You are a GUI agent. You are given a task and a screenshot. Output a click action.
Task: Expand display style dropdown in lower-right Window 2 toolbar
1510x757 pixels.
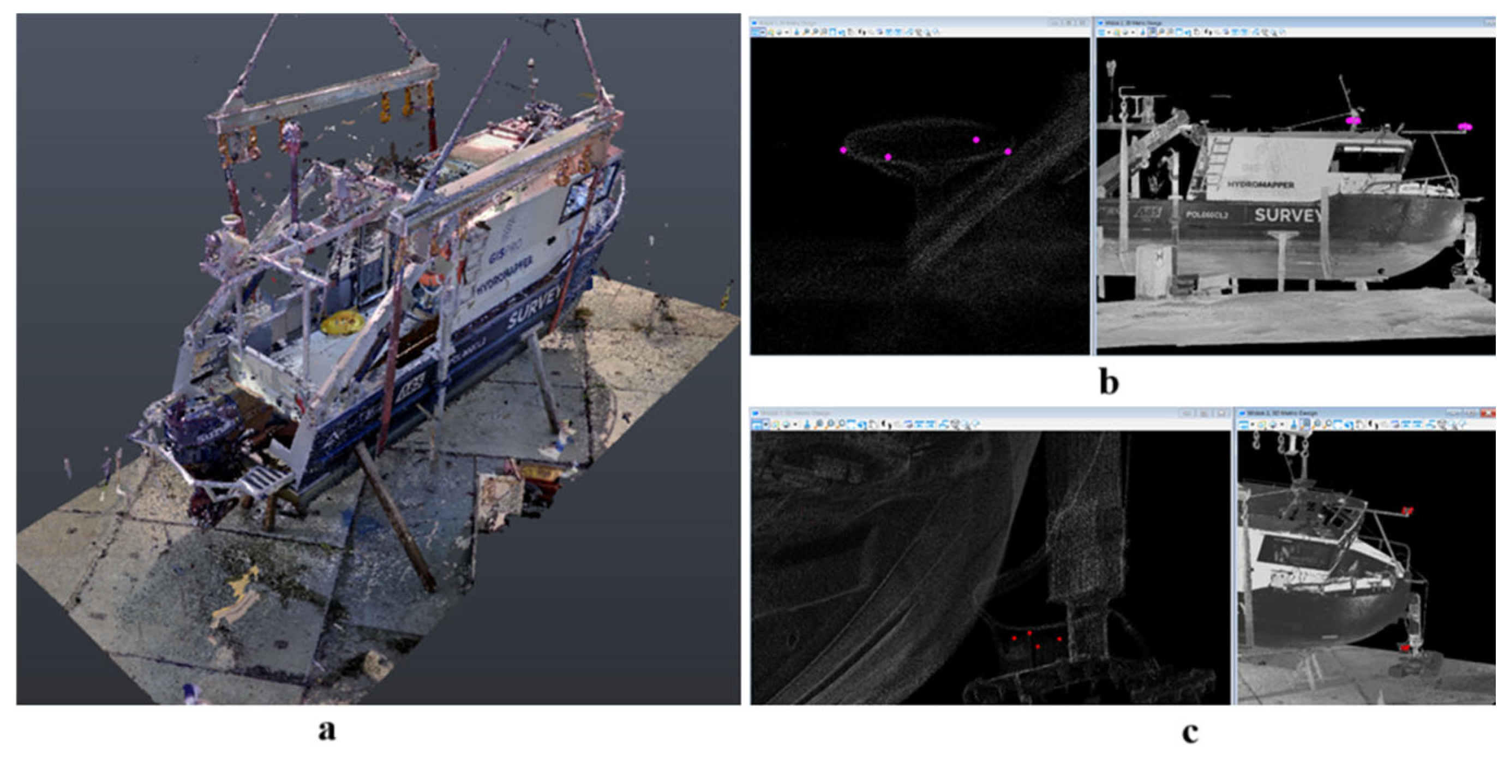(x=1282, y=425)
